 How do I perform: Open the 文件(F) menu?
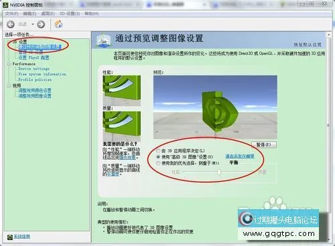click(11, 13)
